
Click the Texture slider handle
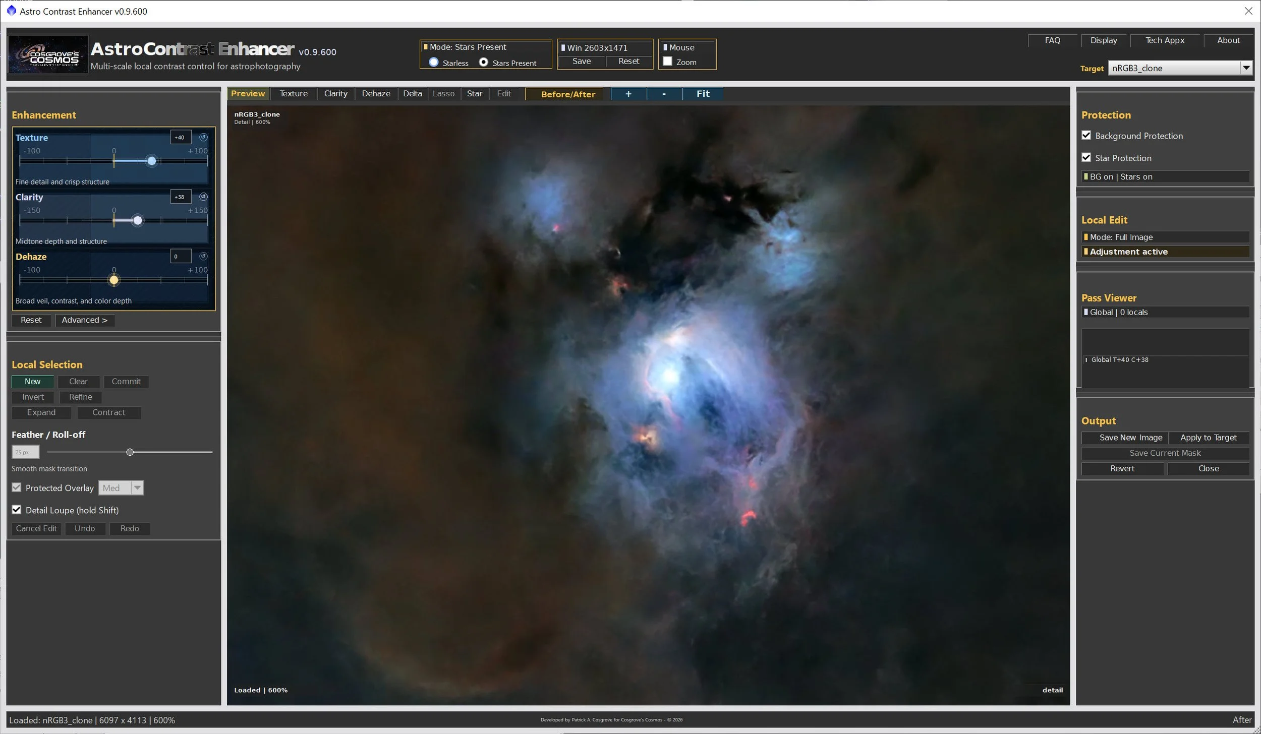click(152, 161)
